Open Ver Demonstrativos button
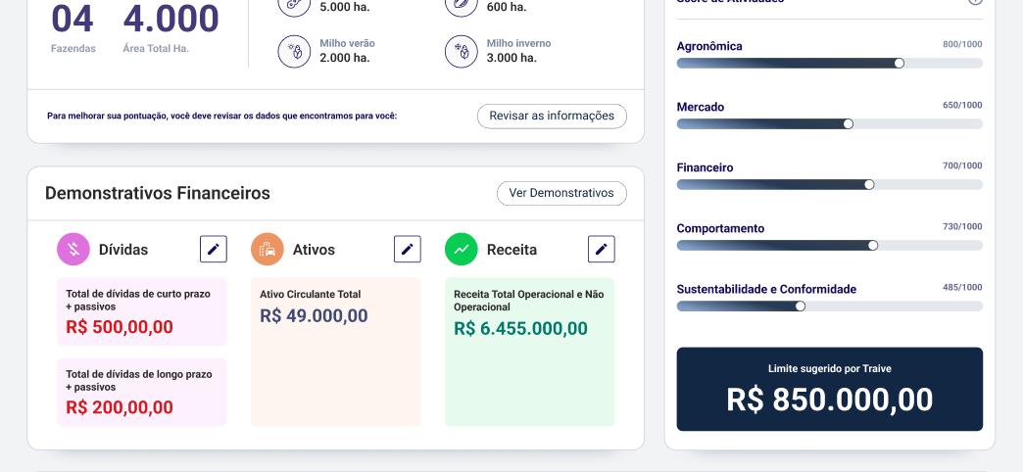The image size is (1023, 472). pyautogui.click(x=561, y=194)
